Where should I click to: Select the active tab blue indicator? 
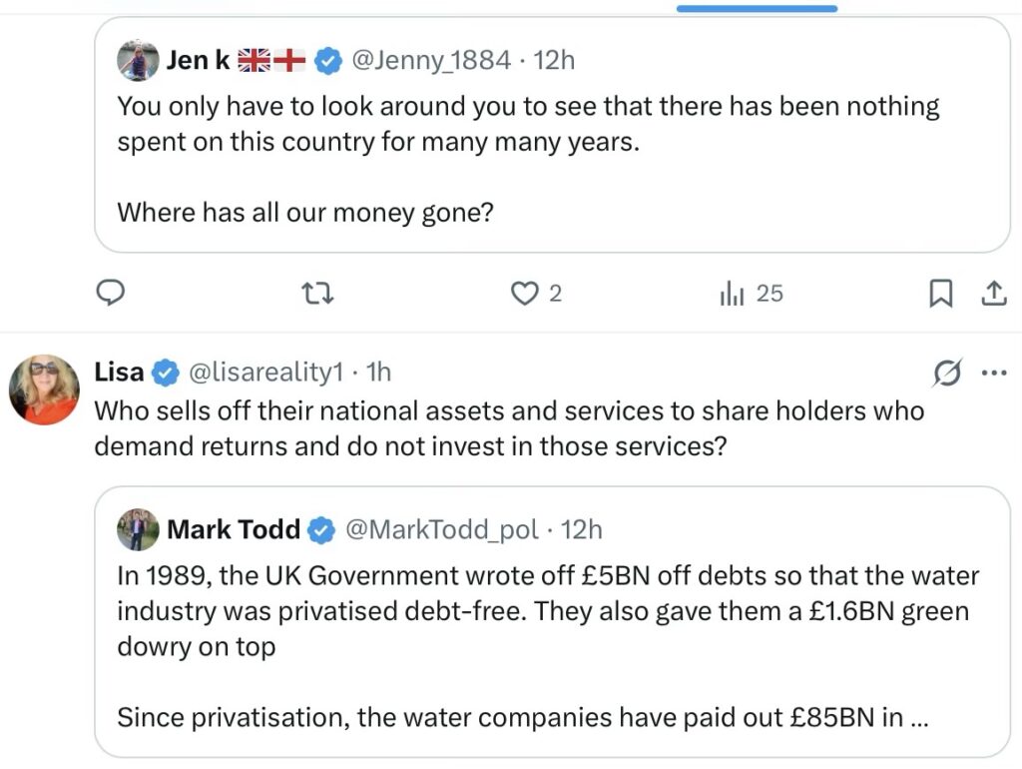[757, 8]
